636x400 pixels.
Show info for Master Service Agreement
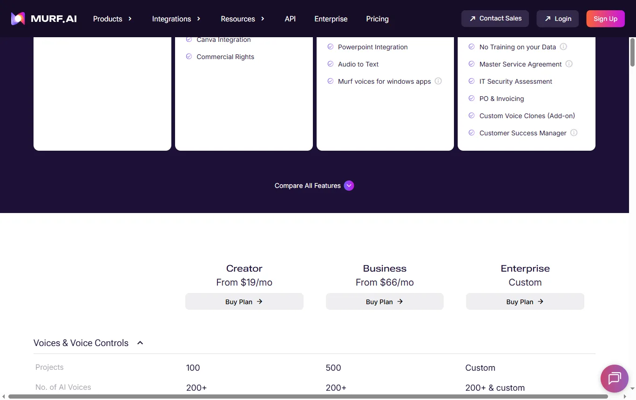click(x=569, y=64)
